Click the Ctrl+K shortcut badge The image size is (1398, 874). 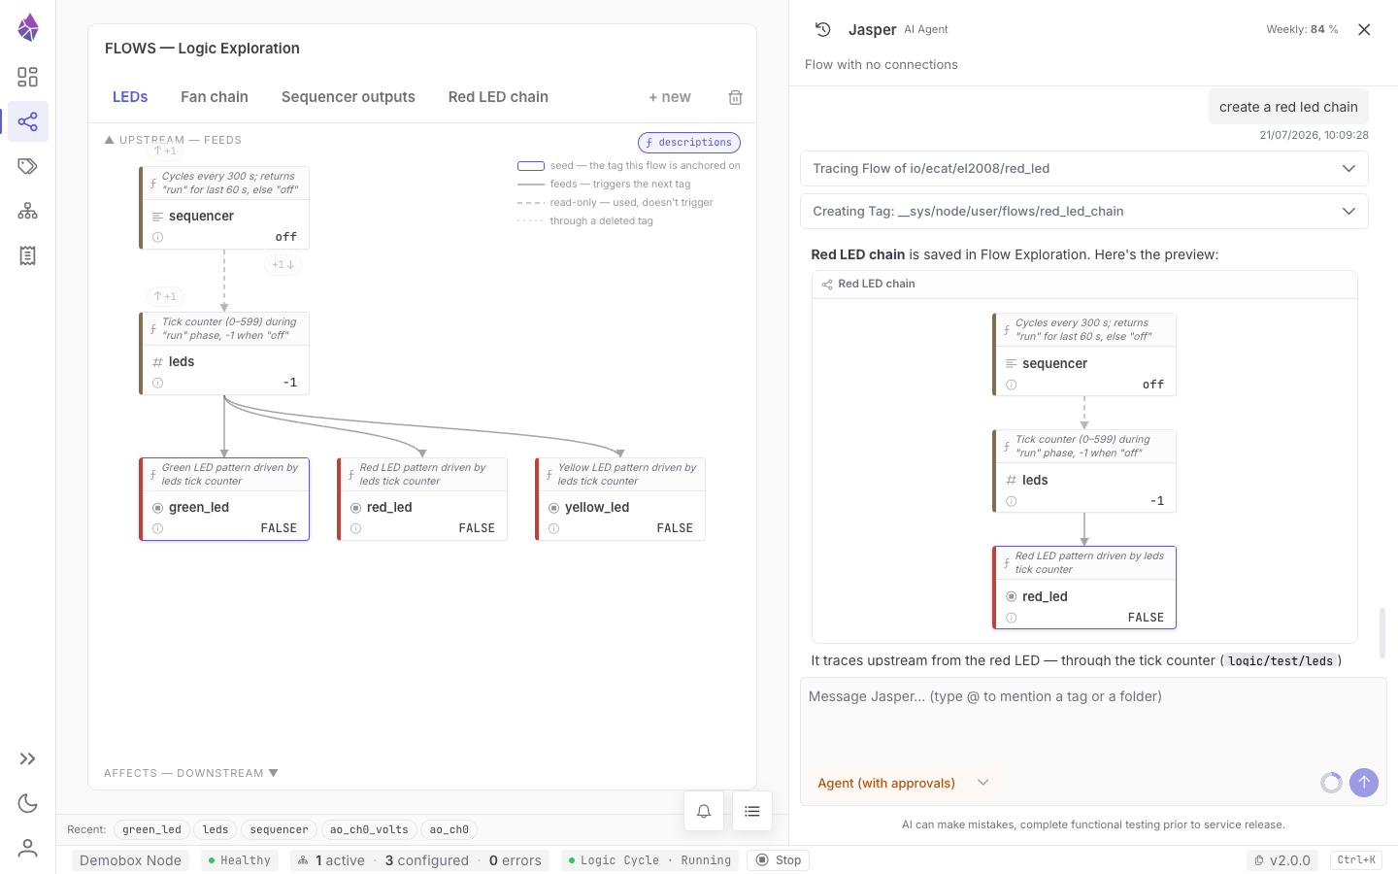[1356, 860]
